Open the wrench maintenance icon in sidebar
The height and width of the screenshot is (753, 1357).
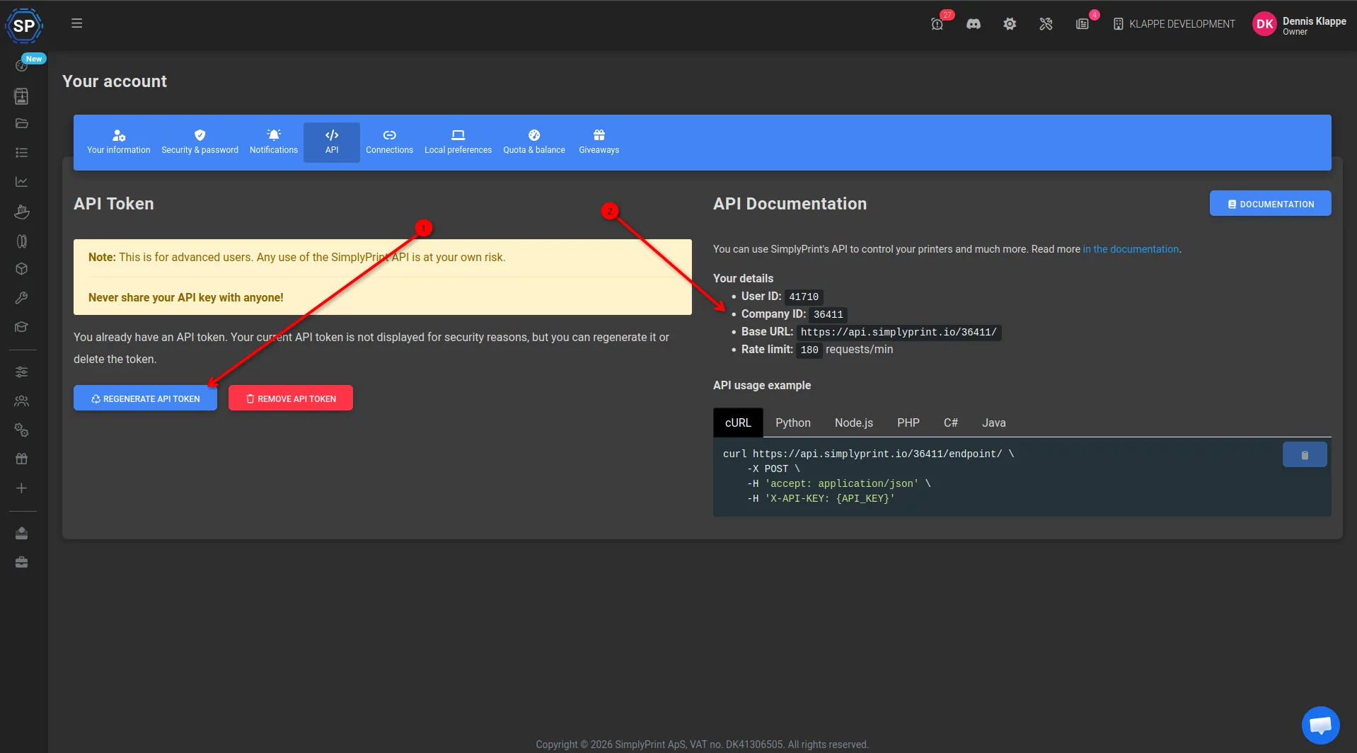point(22,298)
